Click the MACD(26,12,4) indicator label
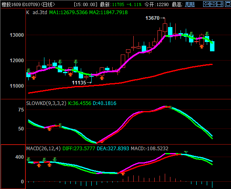The image size is (231, 189). [x=43, y=148]
